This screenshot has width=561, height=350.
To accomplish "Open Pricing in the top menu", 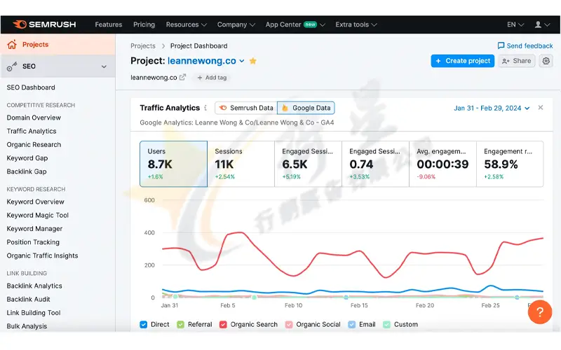I will coord(144,24).
